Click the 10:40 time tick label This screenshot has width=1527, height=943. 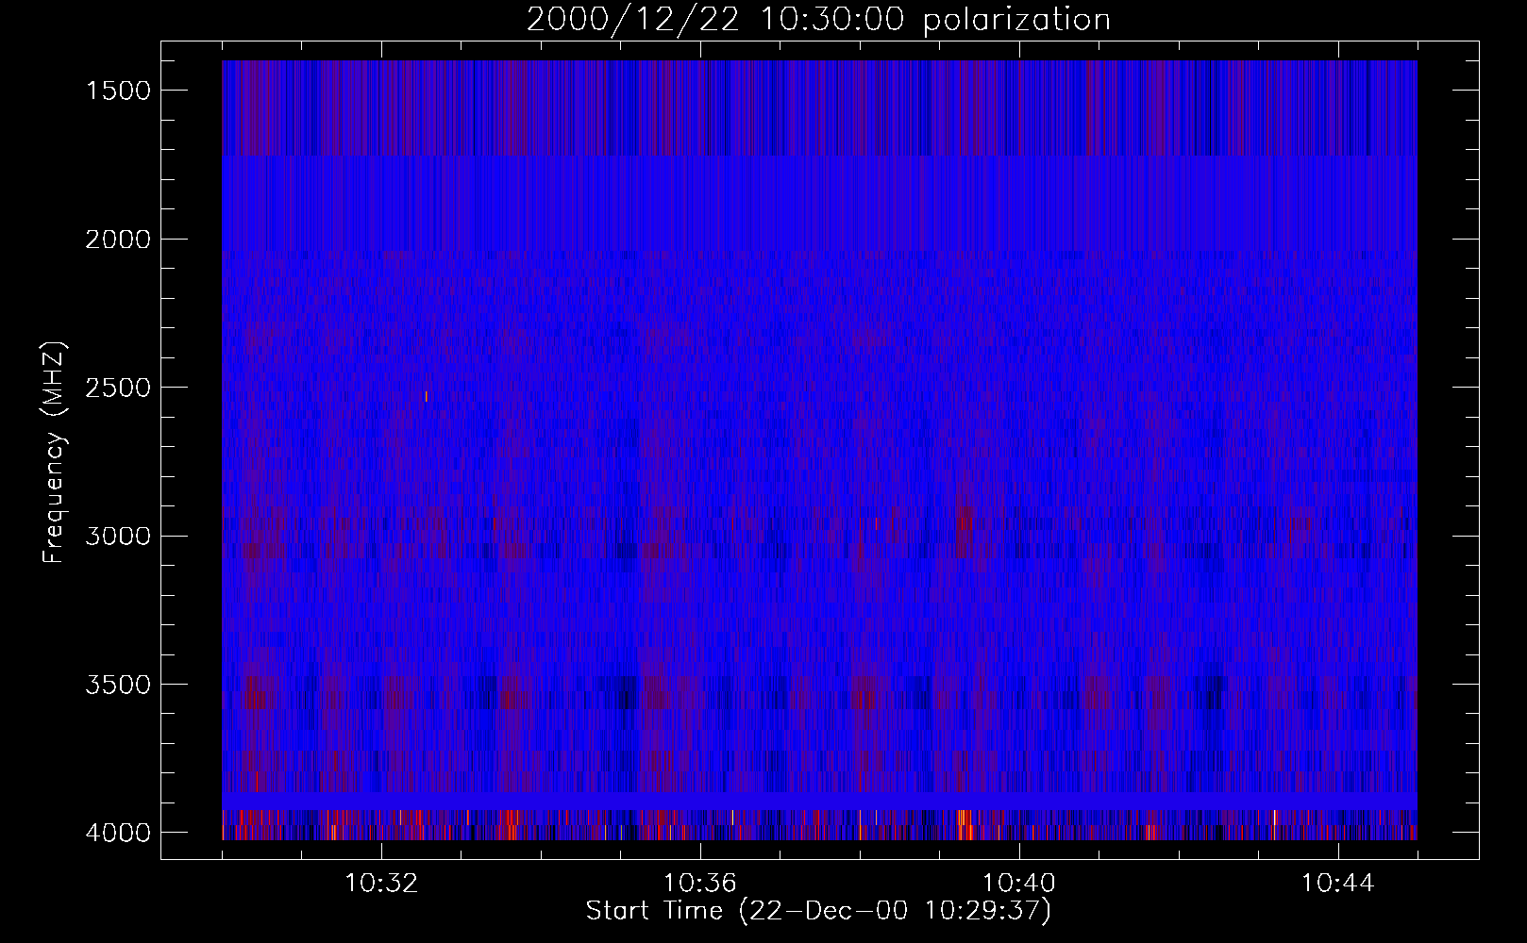click(1019, 884)
